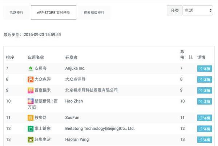
Task: Click developer Anjuke Inc.
Action: [x=75, y=68]
